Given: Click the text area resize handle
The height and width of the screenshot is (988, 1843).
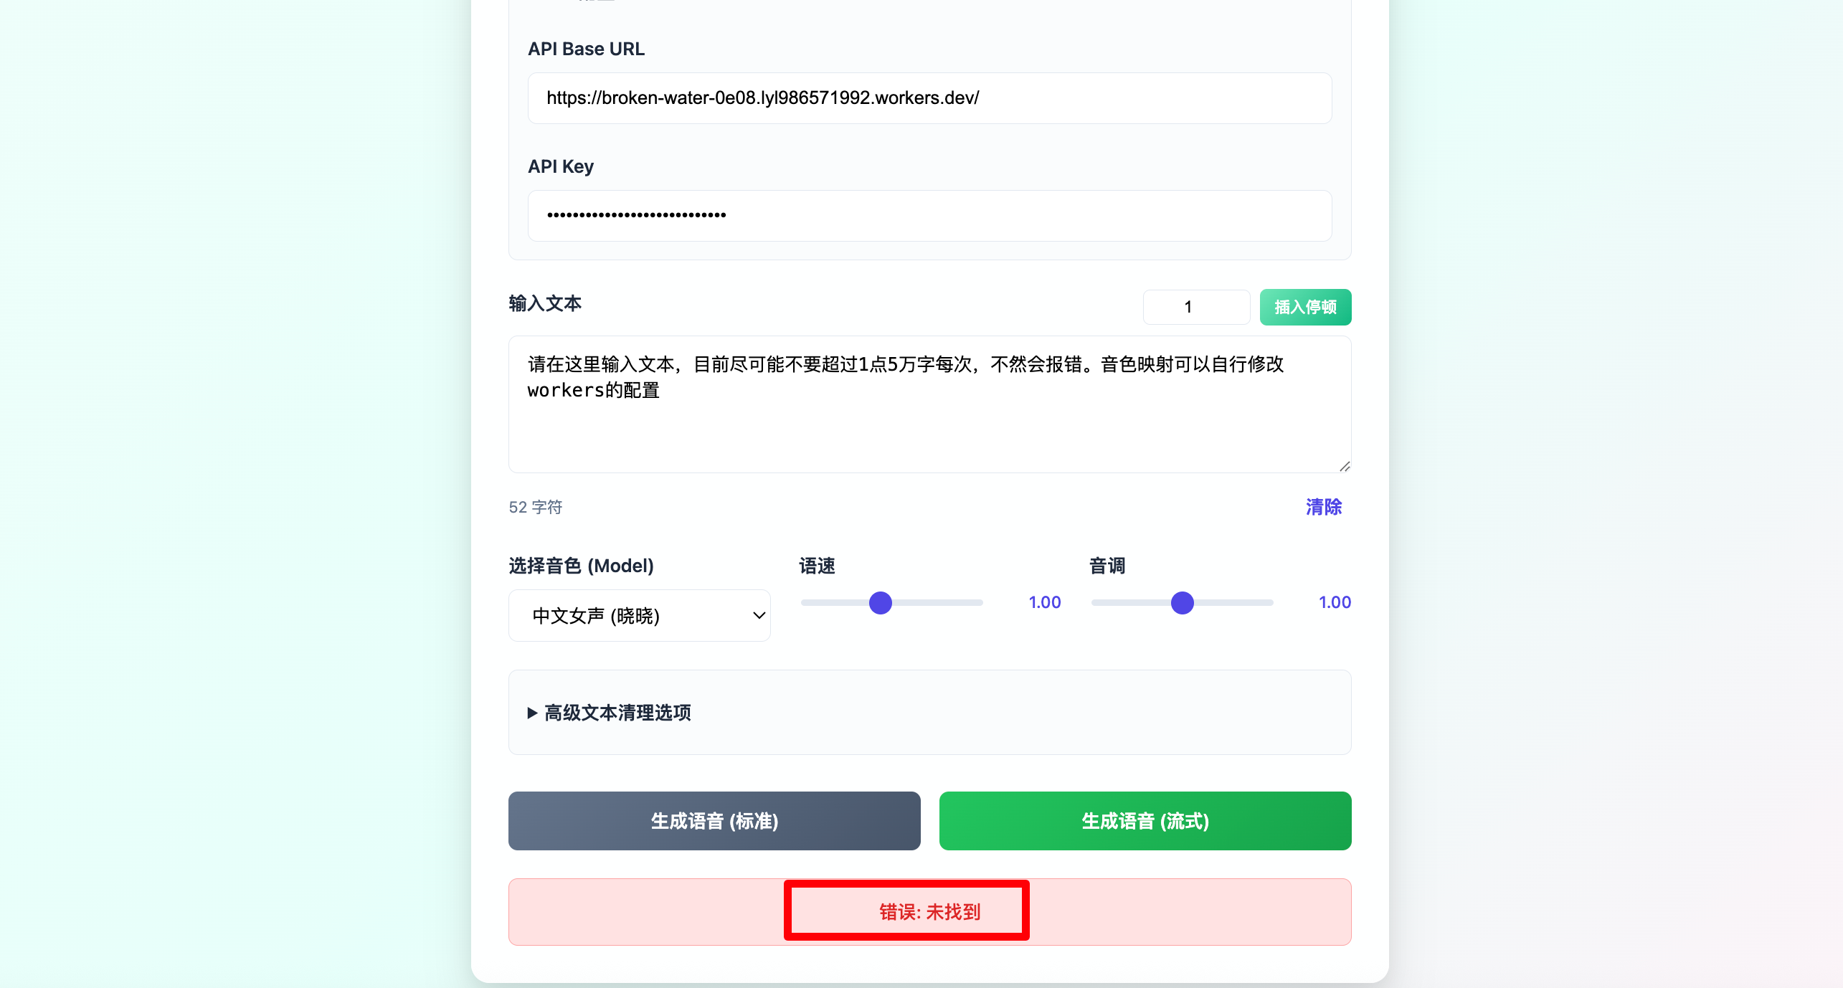Looking at the screenshot, I should (1345, 466).
